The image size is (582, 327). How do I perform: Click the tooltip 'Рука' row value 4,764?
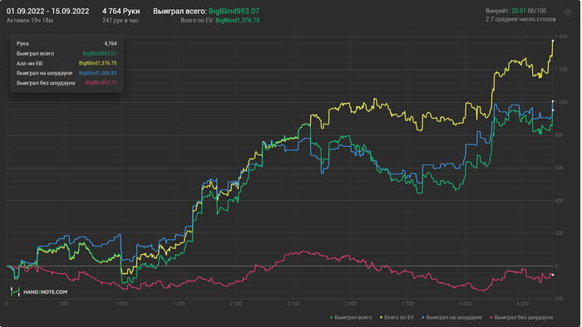click(111, 44)
